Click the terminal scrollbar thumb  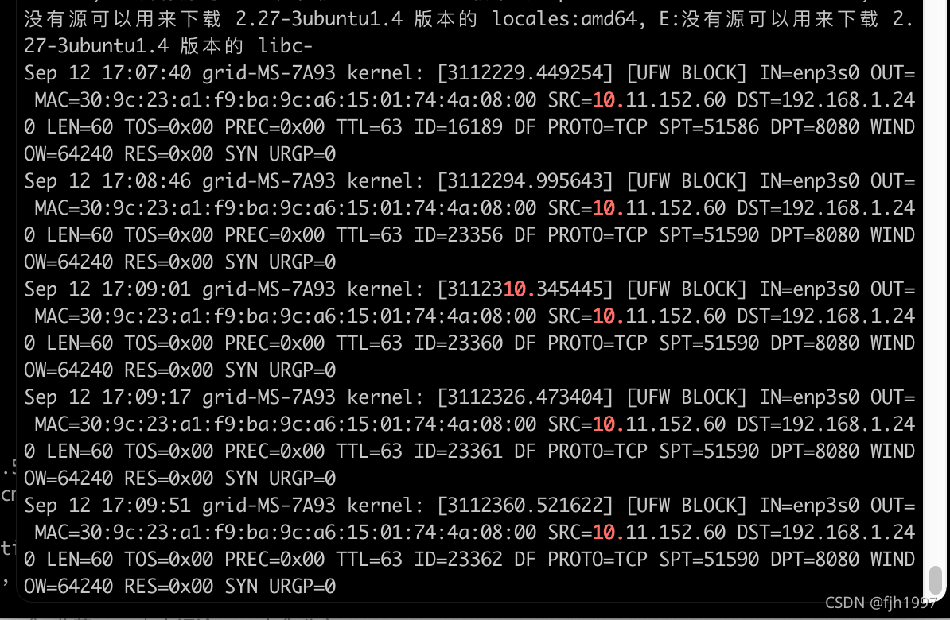click(x=936, y=580)
